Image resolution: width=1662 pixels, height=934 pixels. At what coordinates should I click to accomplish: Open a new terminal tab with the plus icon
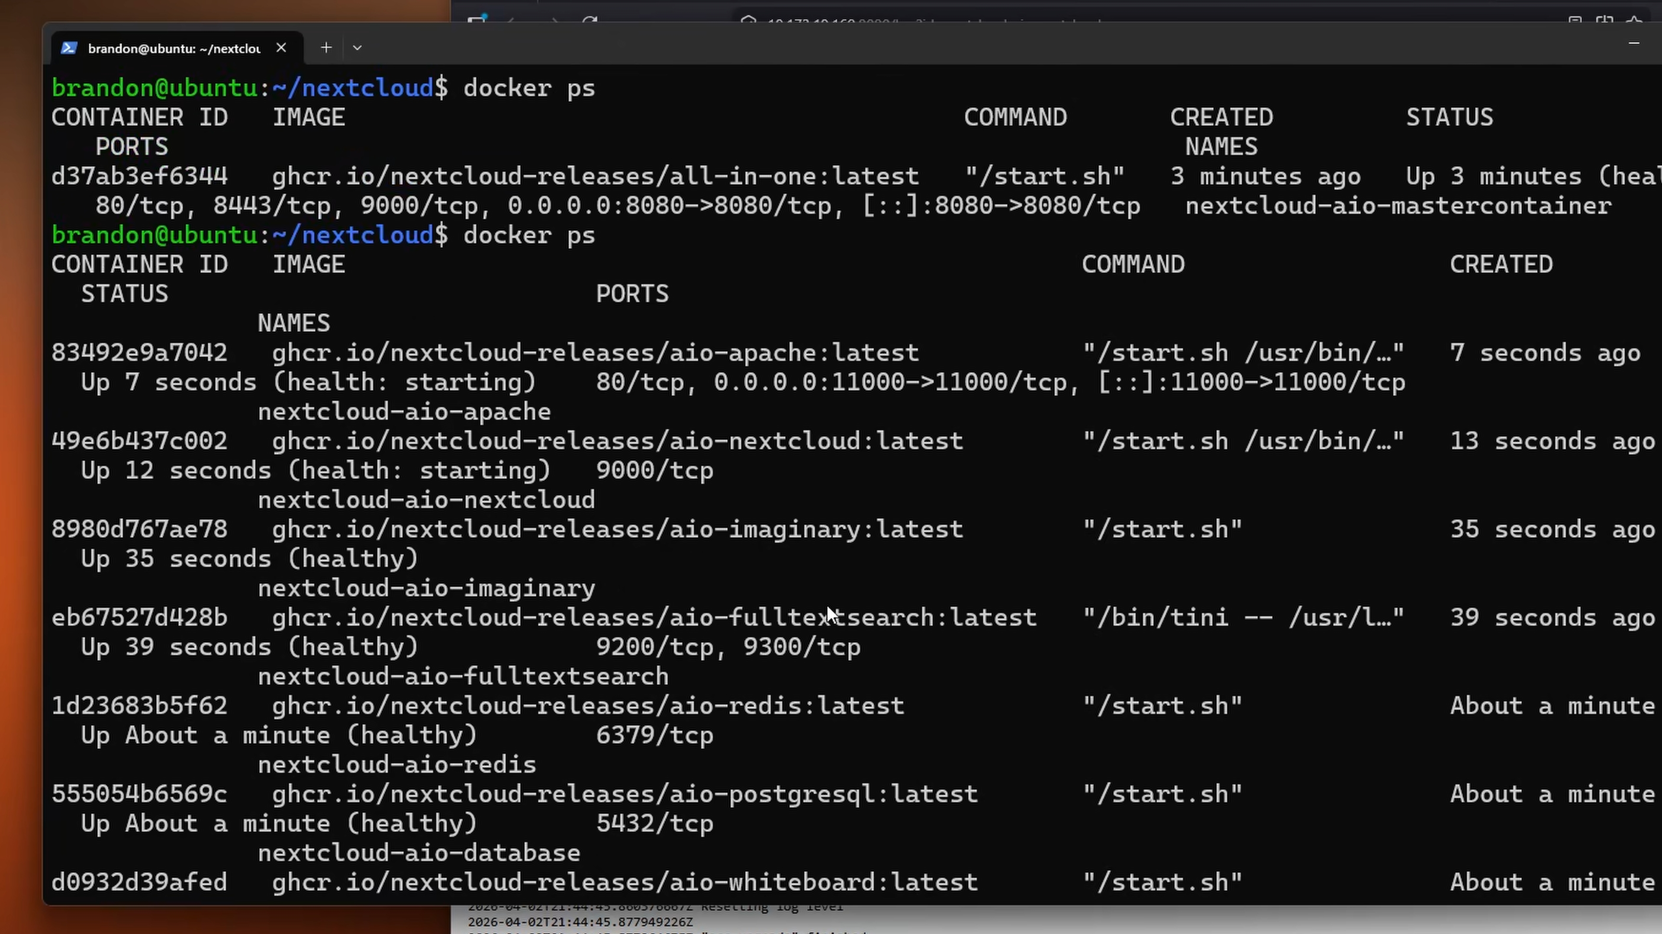tap(326, 48)
